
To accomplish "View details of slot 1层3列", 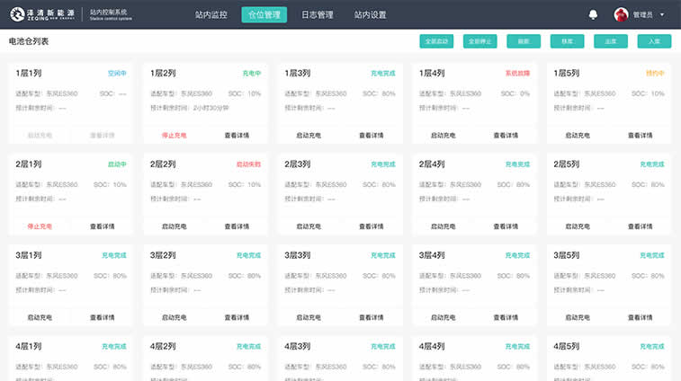I will click(372, 136).
